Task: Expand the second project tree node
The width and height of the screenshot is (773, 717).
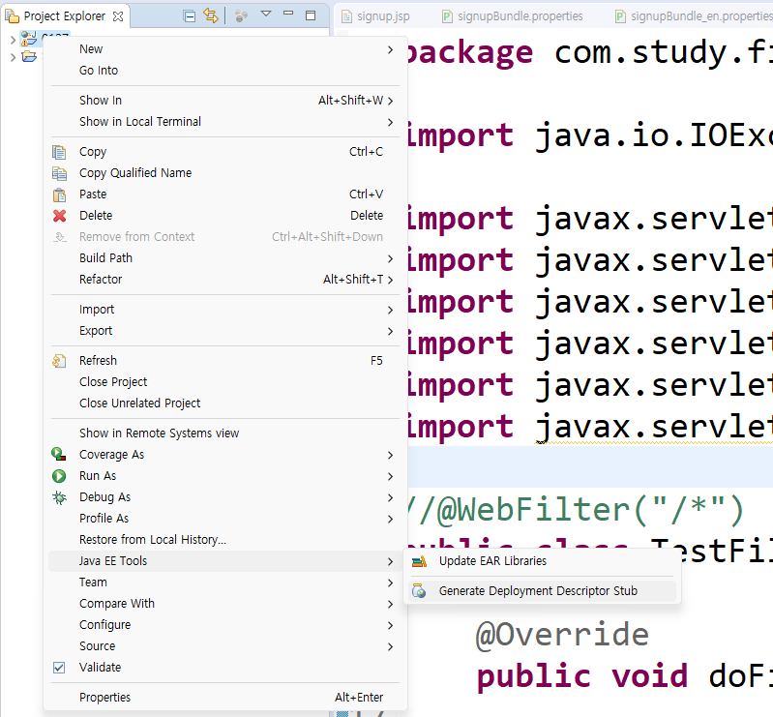Action: (13, 57)
